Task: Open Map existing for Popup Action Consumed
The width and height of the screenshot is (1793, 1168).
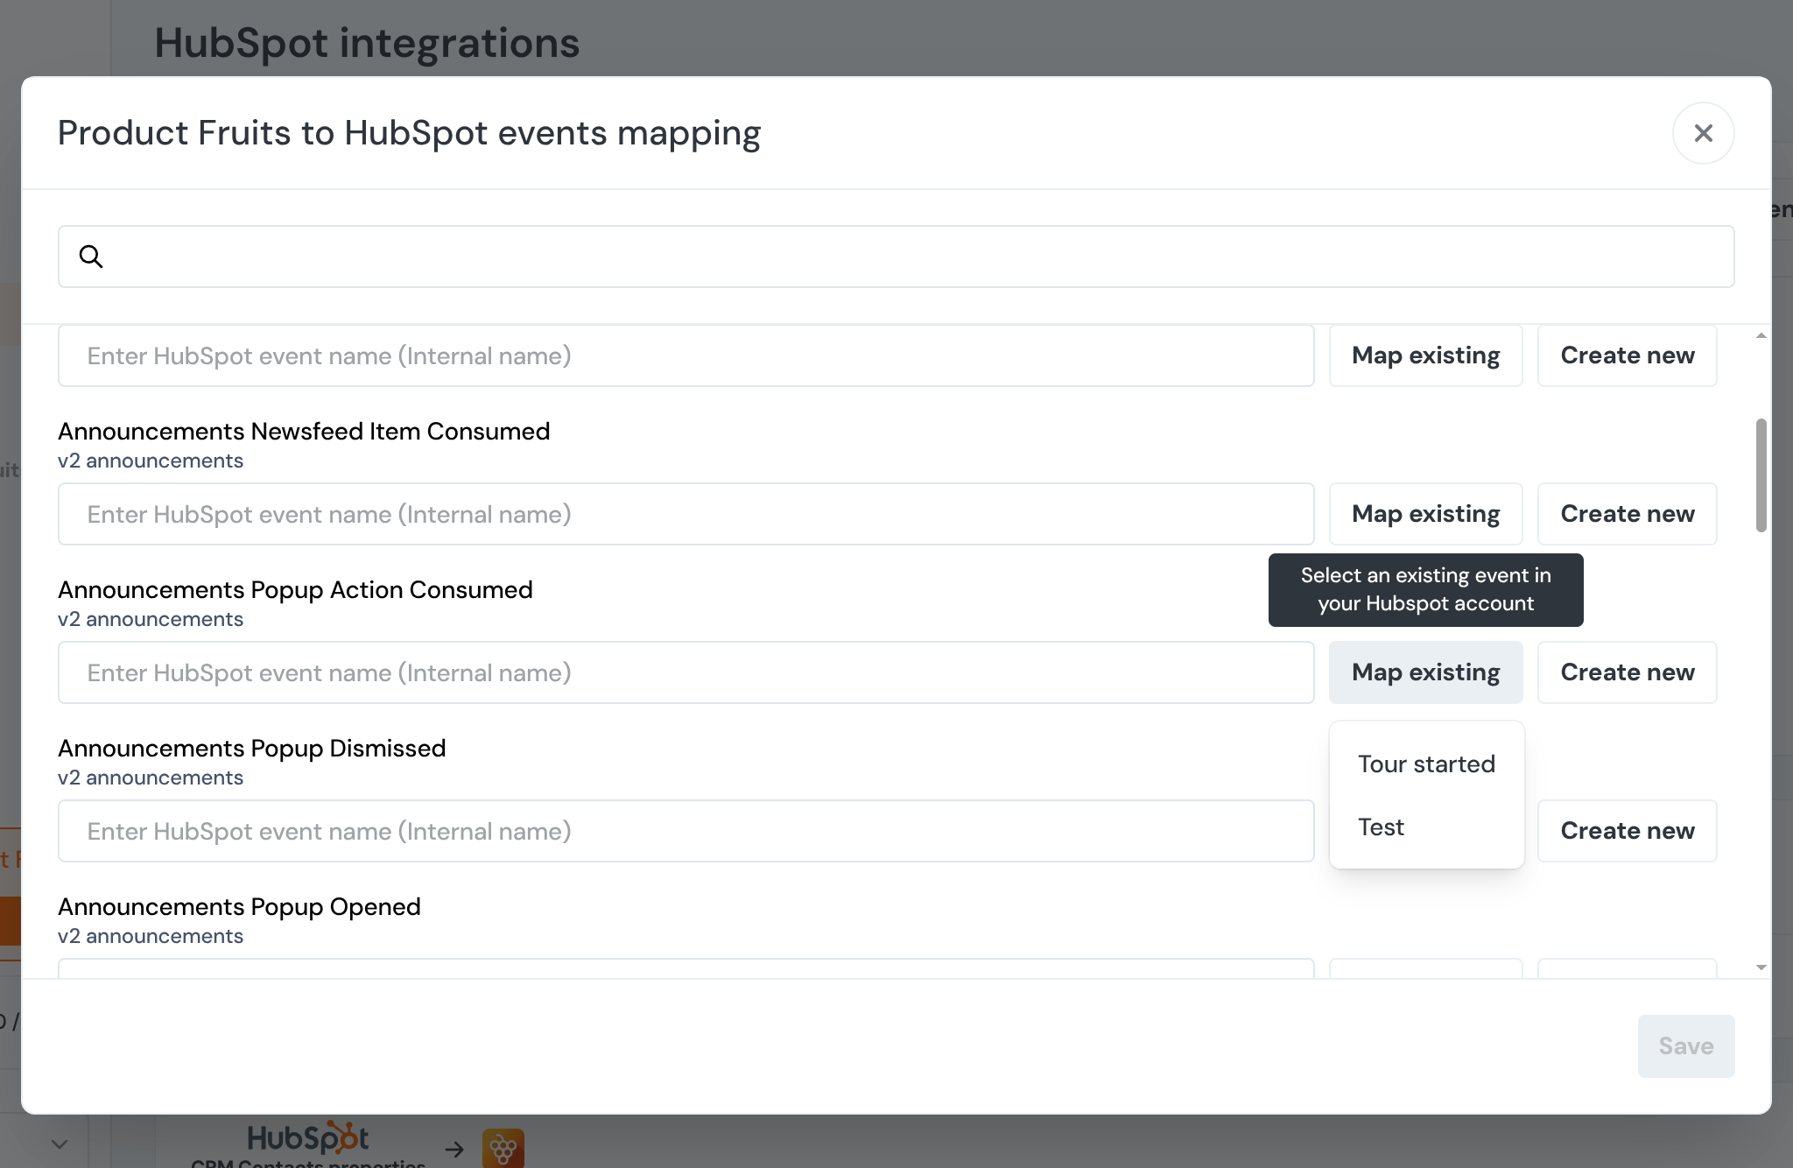Action: point(1425,672)
